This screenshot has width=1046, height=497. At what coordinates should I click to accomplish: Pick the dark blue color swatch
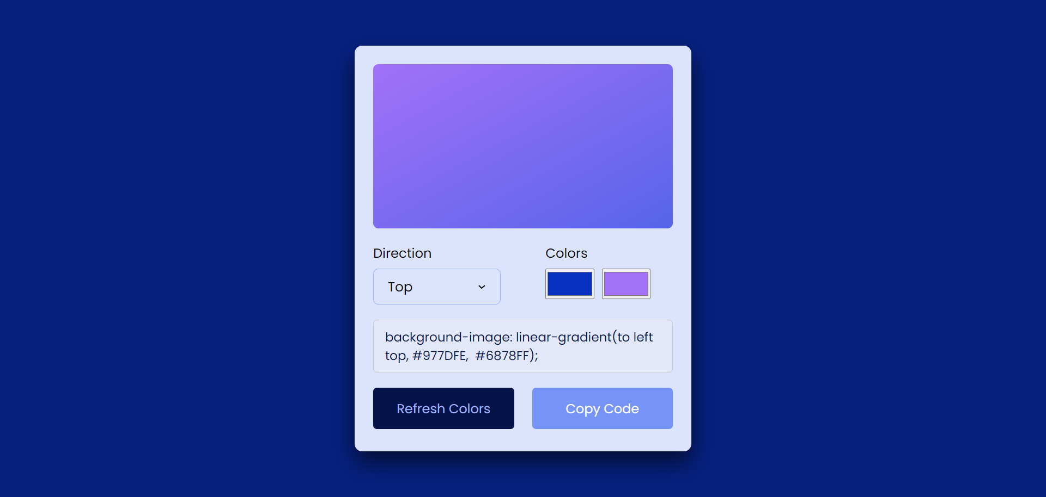pos(570,284)
